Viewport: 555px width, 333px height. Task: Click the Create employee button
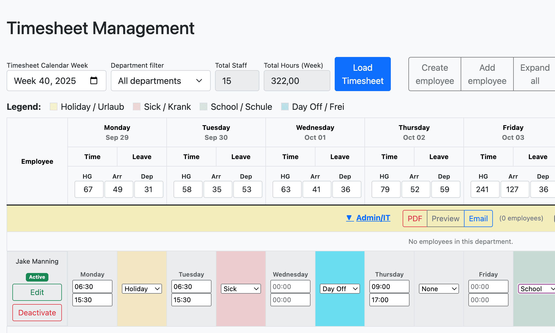(435, 74)
